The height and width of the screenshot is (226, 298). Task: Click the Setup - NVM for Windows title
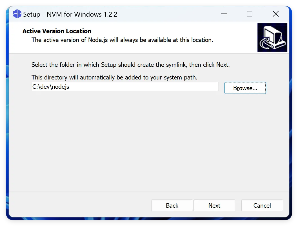point(70,14)
